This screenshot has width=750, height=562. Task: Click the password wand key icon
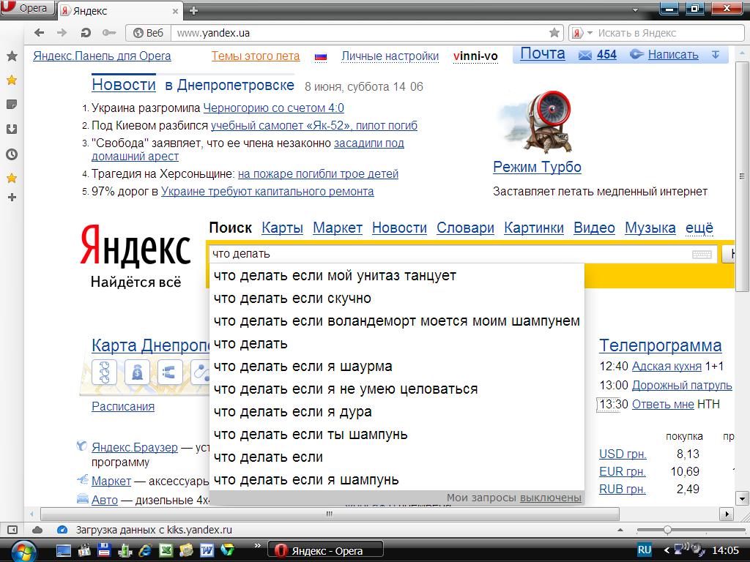pyautogui.click(x=109, y=33)
